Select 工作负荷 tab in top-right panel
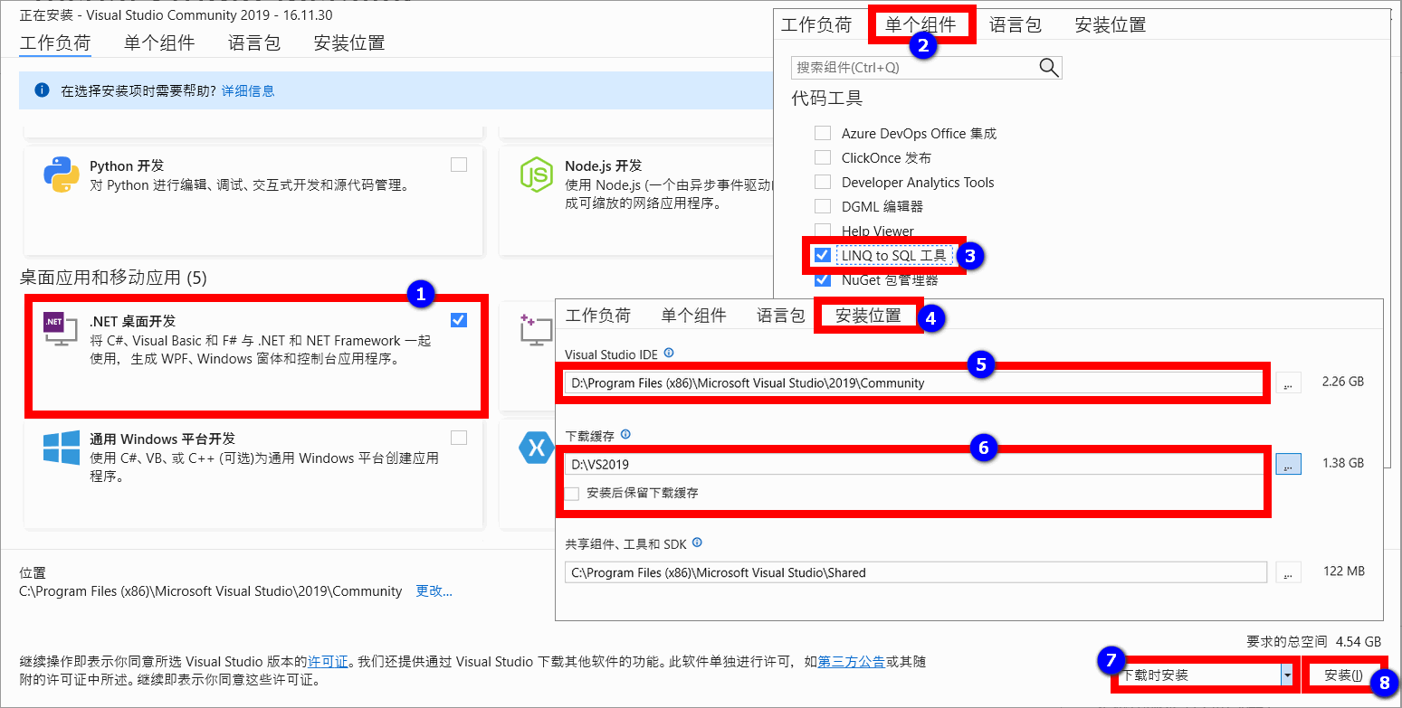Viewport: 1402px width, 708px height. pos(816,25)
